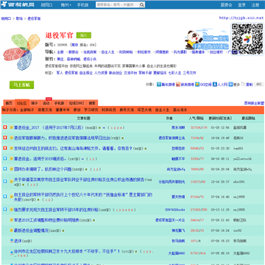
Task: Click folder icon beside 算退役金_2017 post
Action: point(12,127)
